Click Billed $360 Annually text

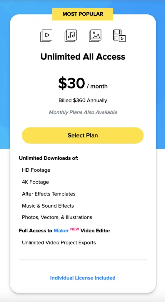(x=83, y=100)
